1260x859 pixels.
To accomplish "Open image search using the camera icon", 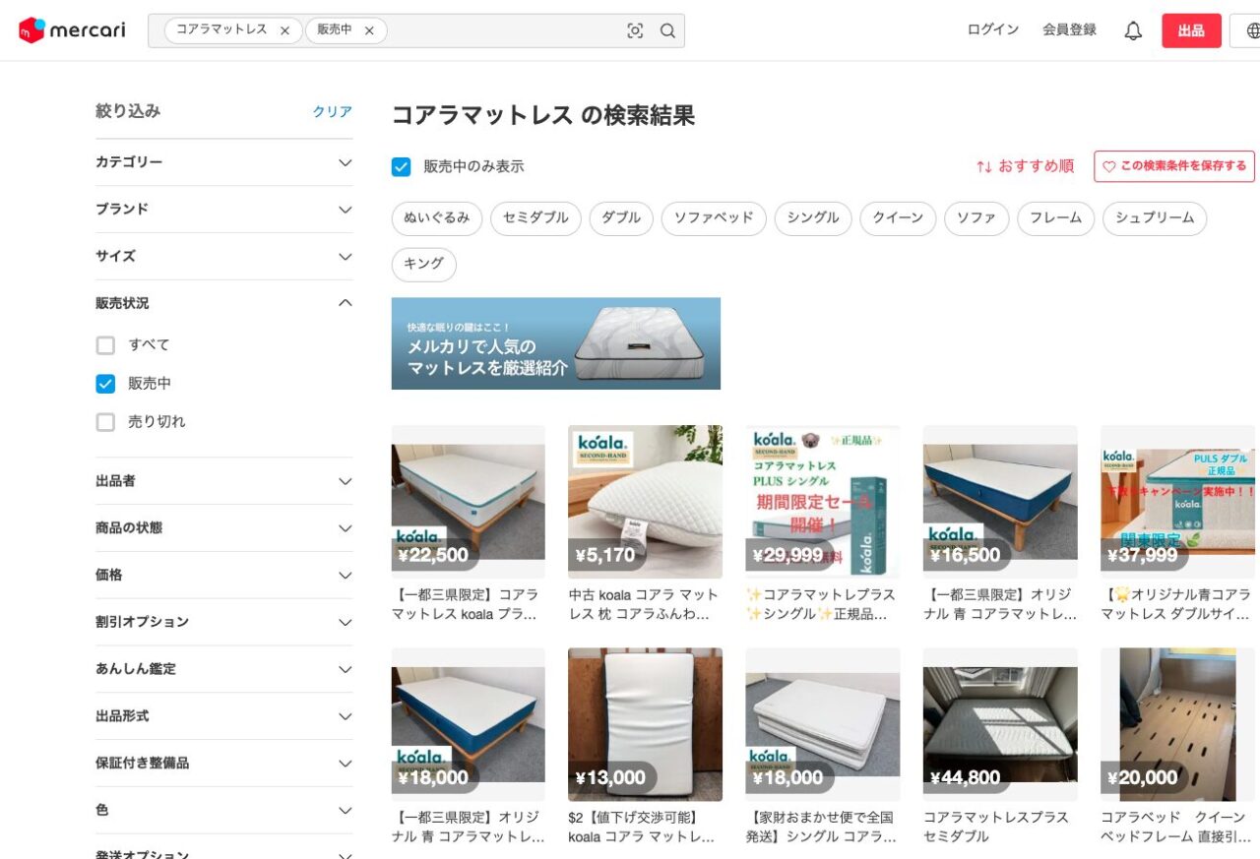I will 635,31.
